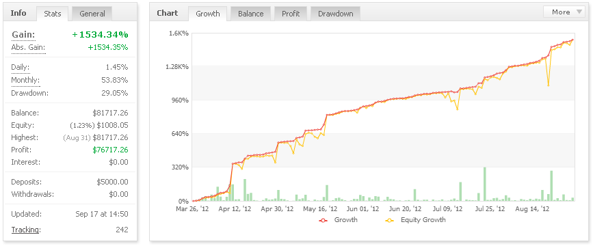This screenshot has height=246, width=593.
Task: Switch to the Balance chart tab
Action: tap(250, 14)
